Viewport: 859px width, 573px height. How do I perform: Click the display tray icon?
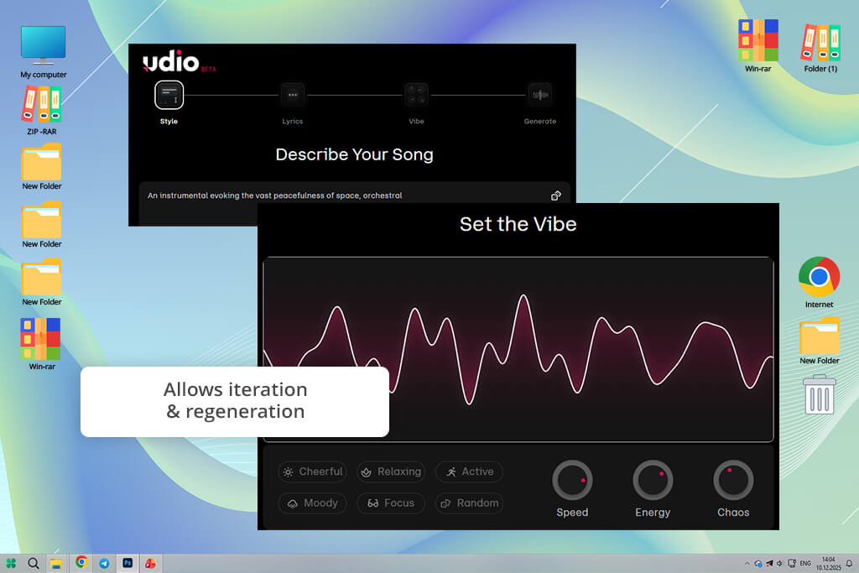pyautogui.click(x=792, y=563)
